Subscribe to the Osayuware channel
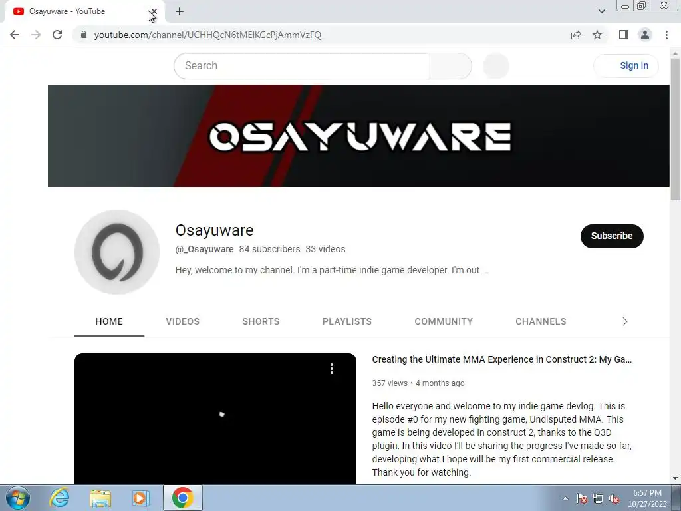 (x=612, y=236)
